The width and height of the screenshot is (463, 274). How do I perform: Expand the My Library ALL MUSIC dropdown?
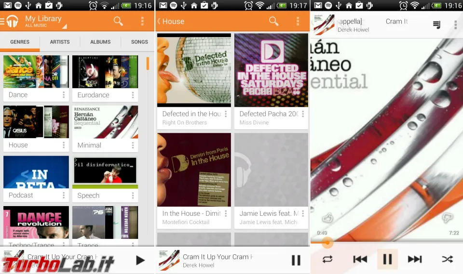click(46, 21)
